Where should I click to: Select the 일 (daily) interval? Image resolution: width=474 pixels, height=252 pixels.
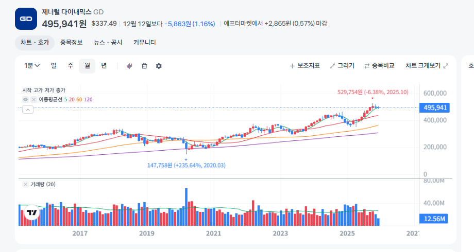pyautogui.click(x=54, y=66)
